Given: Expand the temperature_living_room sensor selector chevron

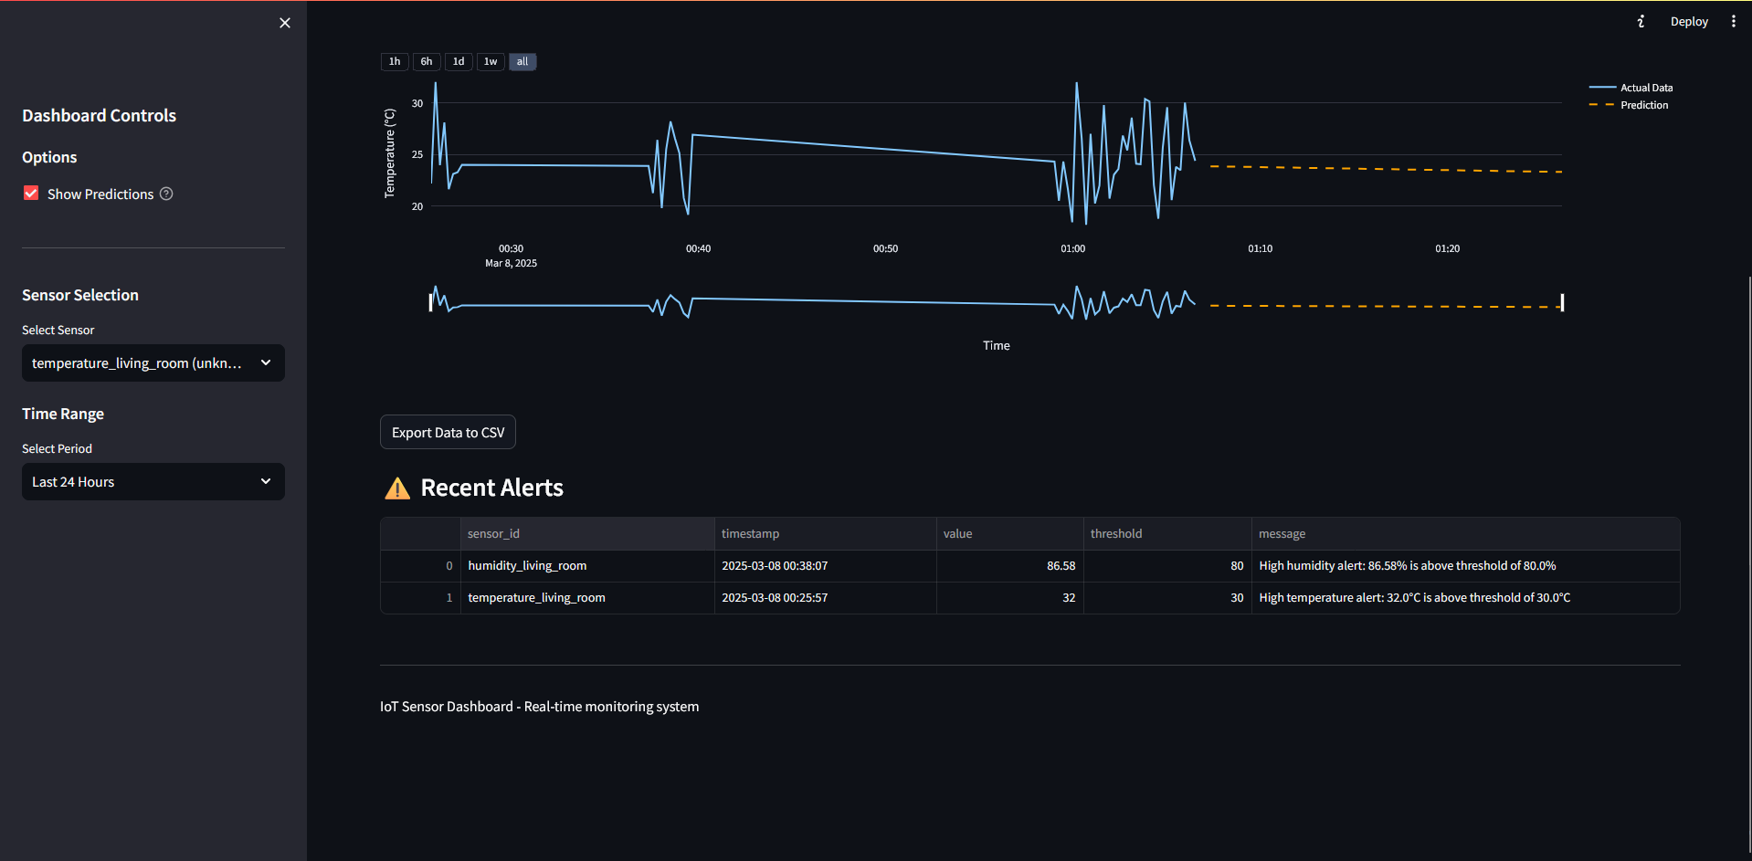Looking at the screenshot, I should pyautogui.click(x=266, y=362).
